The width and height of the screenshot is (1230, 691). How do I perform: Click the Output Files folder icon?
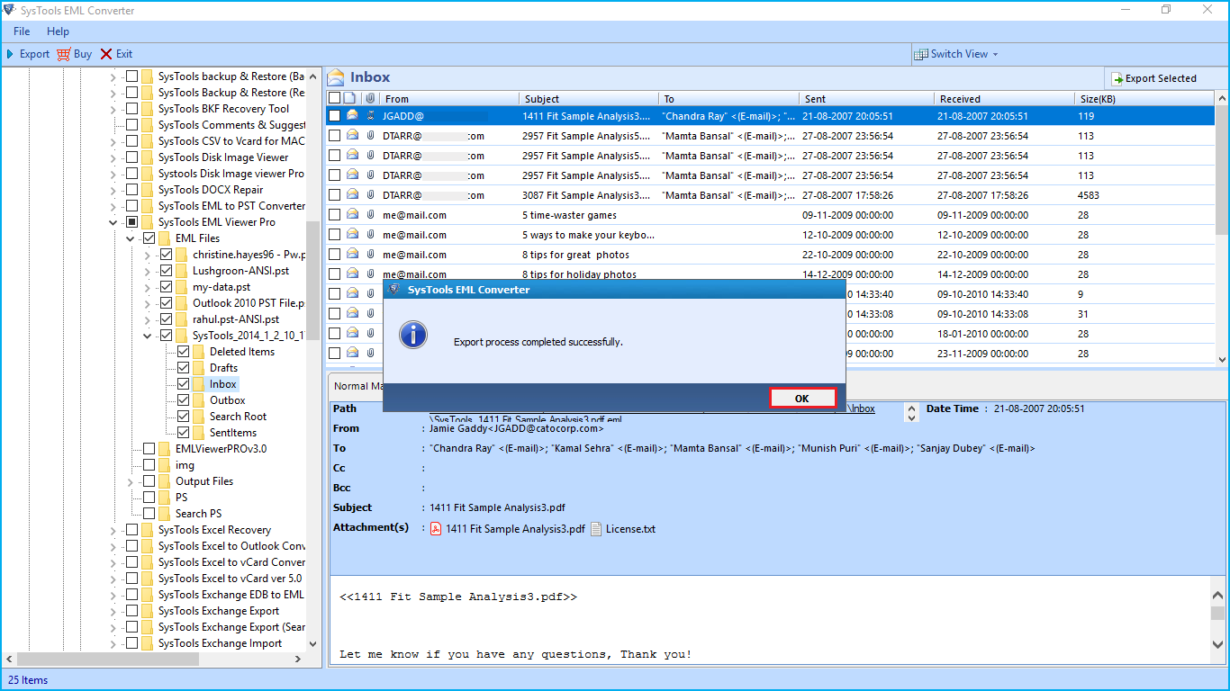(165, 481)
